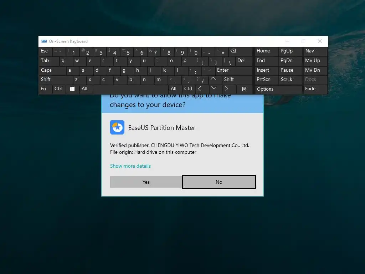Open keyboard Options

[278, 89]
